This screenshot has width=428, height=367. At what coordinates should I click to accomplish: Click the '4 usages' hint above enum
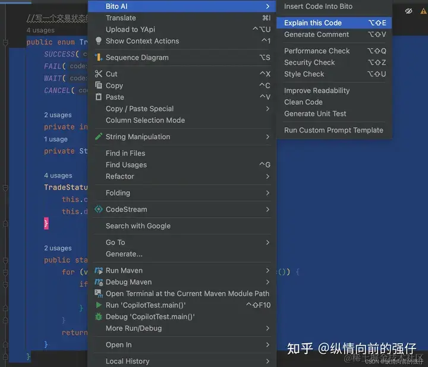(x=40, y=30)
